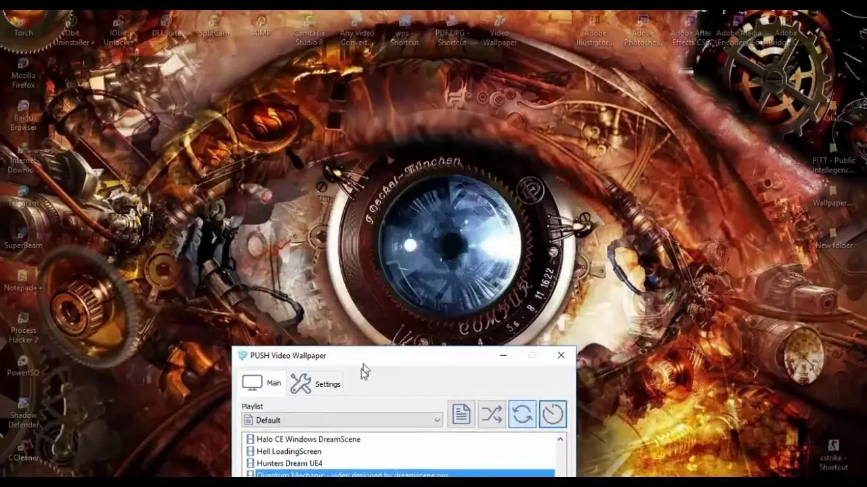Select the PDF2JPG - Shortcut desktop icon
867x487 pixels.
tap(452, 32)
